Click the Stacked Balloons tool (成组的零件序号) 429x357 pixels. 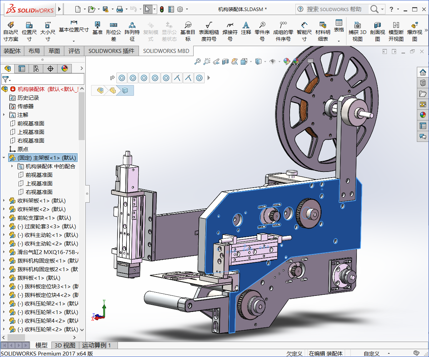coord(283,31)
